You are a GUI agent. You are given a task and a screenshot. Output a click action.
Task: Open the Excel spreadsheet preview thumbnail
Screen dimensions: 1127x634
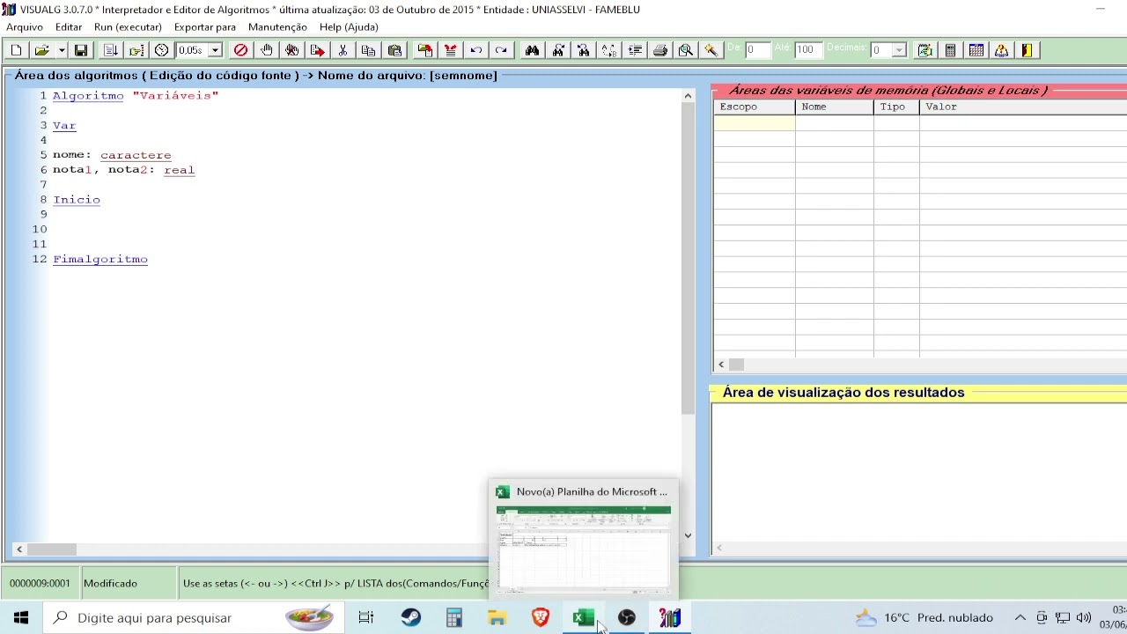click(x=584, y=549)
